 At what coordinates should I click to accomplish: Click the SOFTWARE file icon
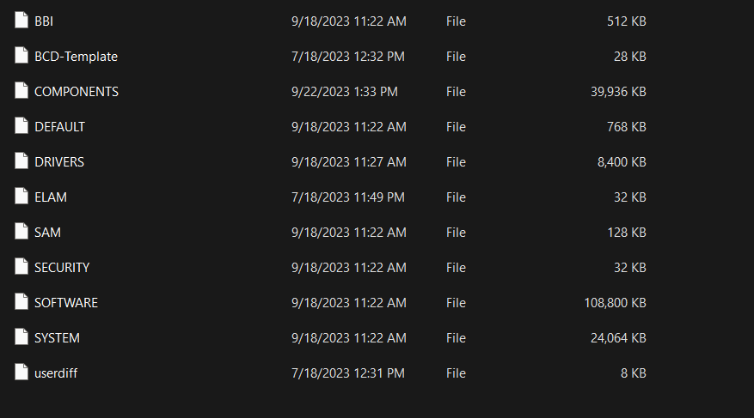click(21, 301)
